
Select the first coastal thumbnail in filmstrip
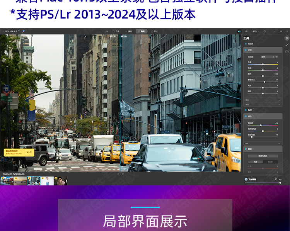point(7,181)
